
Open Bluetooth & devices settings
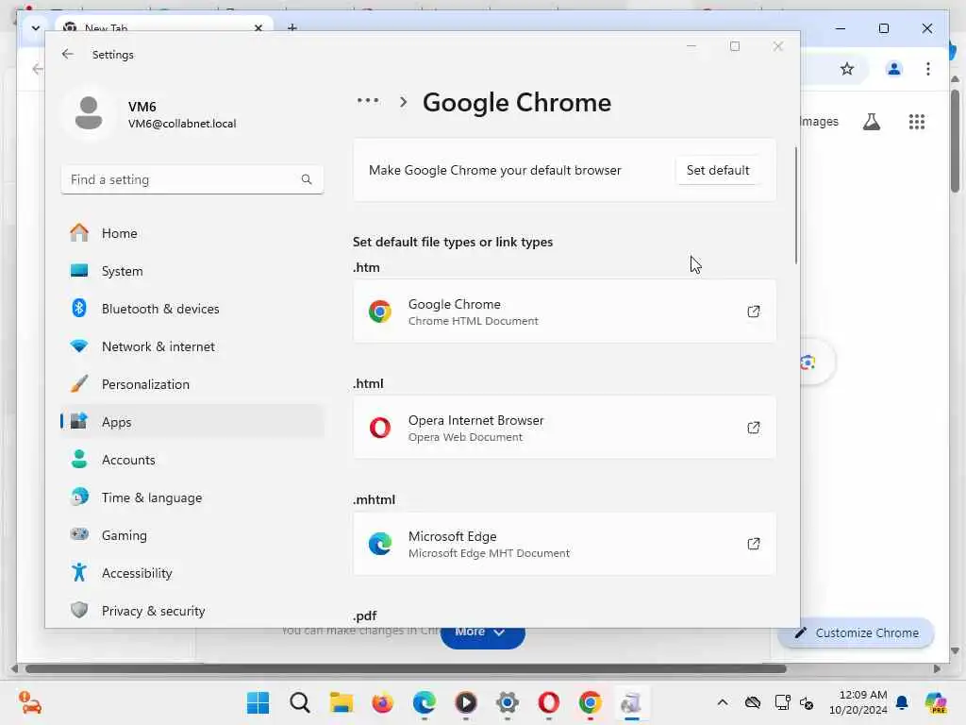(192, 309)
